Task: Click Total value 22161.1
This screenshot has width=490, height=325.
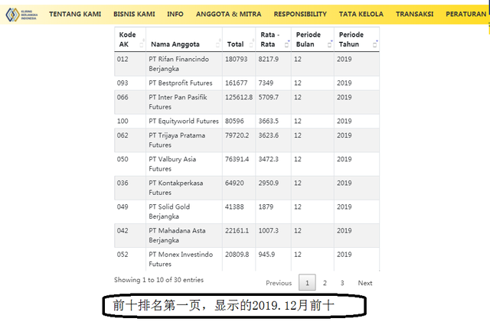Action: tap(237, 230)
